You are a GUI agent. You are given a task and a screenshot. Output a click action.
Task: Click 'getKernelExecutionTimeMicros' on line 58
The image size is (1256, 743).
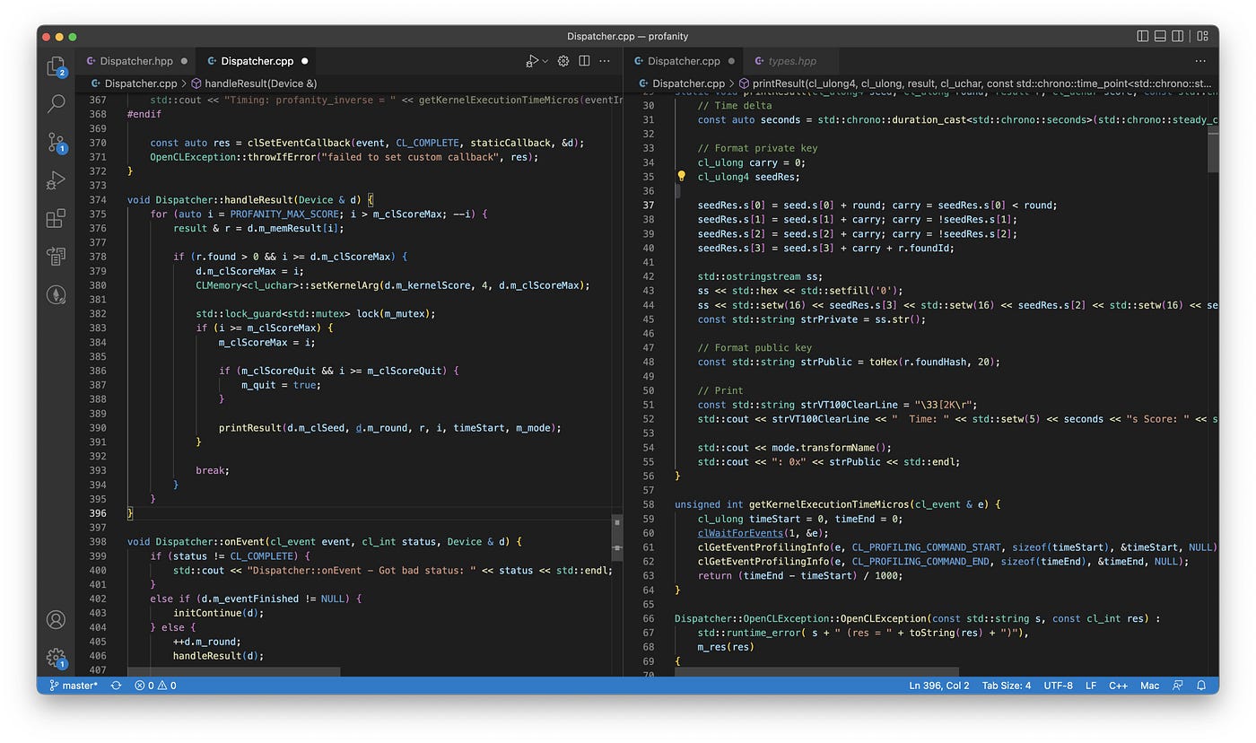pos(831,504)
